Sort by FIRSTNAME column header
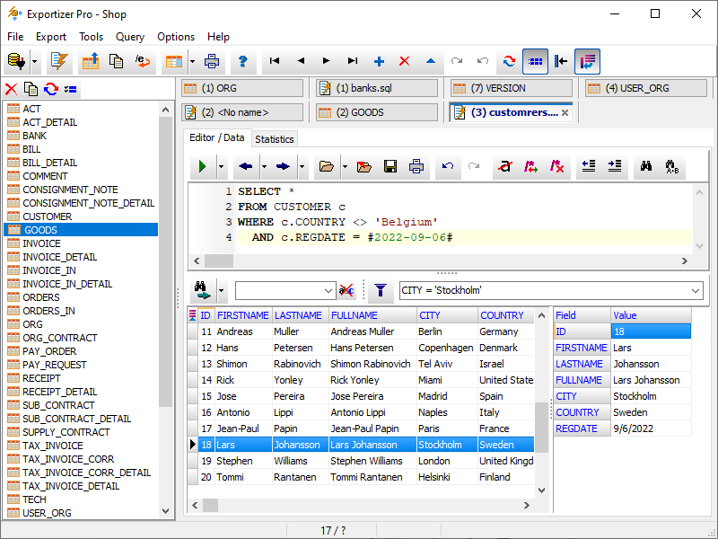 click(x=242, y=315)
